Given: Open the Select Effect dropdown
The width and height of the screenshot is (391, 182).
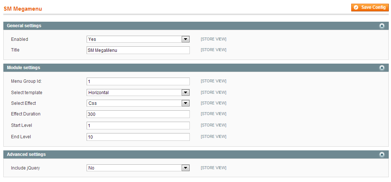Looking at the screenshot, I should 138,103.
